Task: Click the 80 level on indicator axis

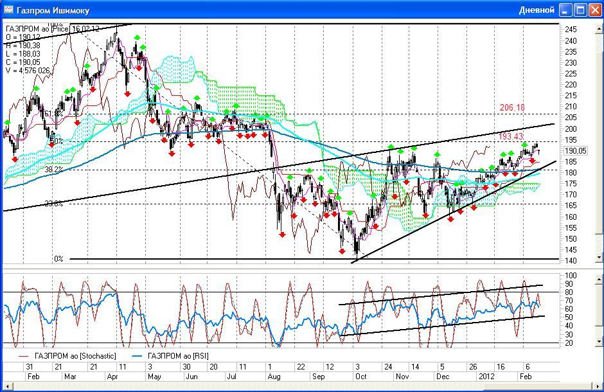Action: click(x=570, y=292)
